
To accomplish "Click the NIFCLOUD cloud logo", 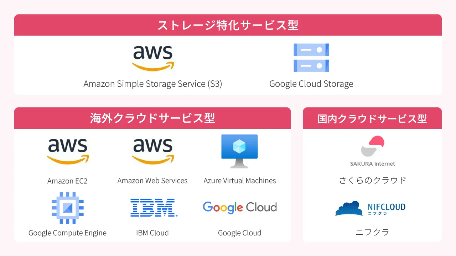I will pos(370,208).
